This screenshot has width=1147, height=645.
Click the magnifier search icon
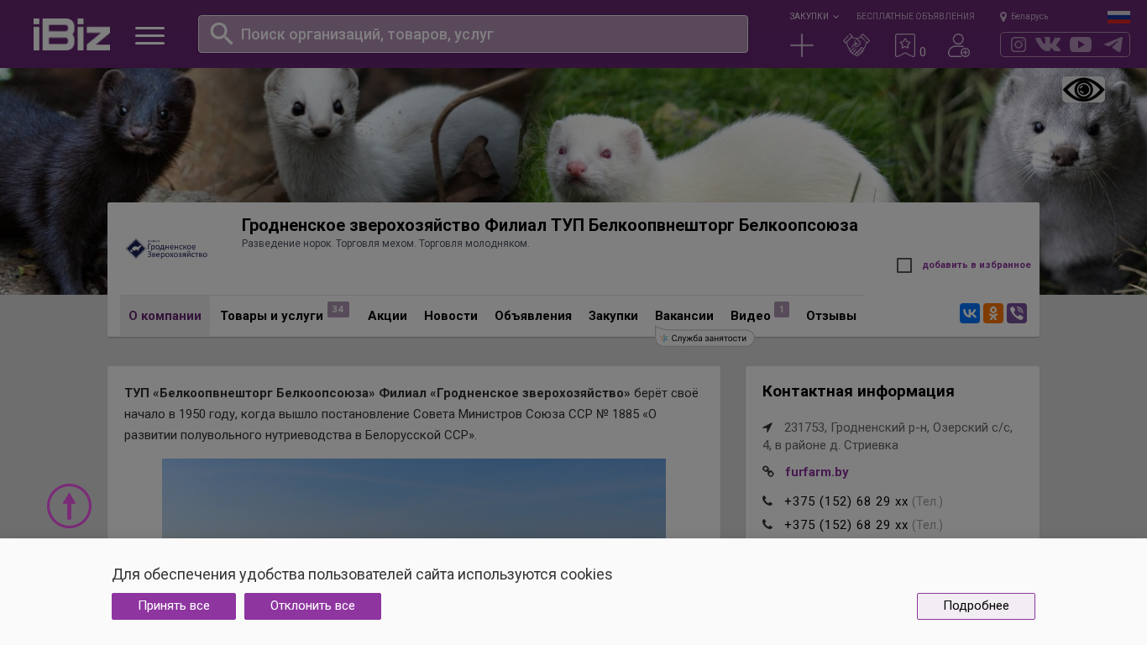click(221, 34)
